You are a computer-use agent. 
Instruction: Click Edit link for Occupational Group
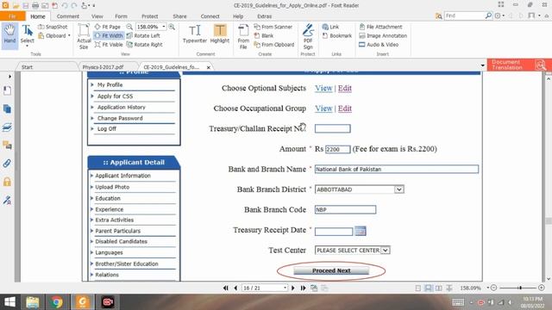345,108
